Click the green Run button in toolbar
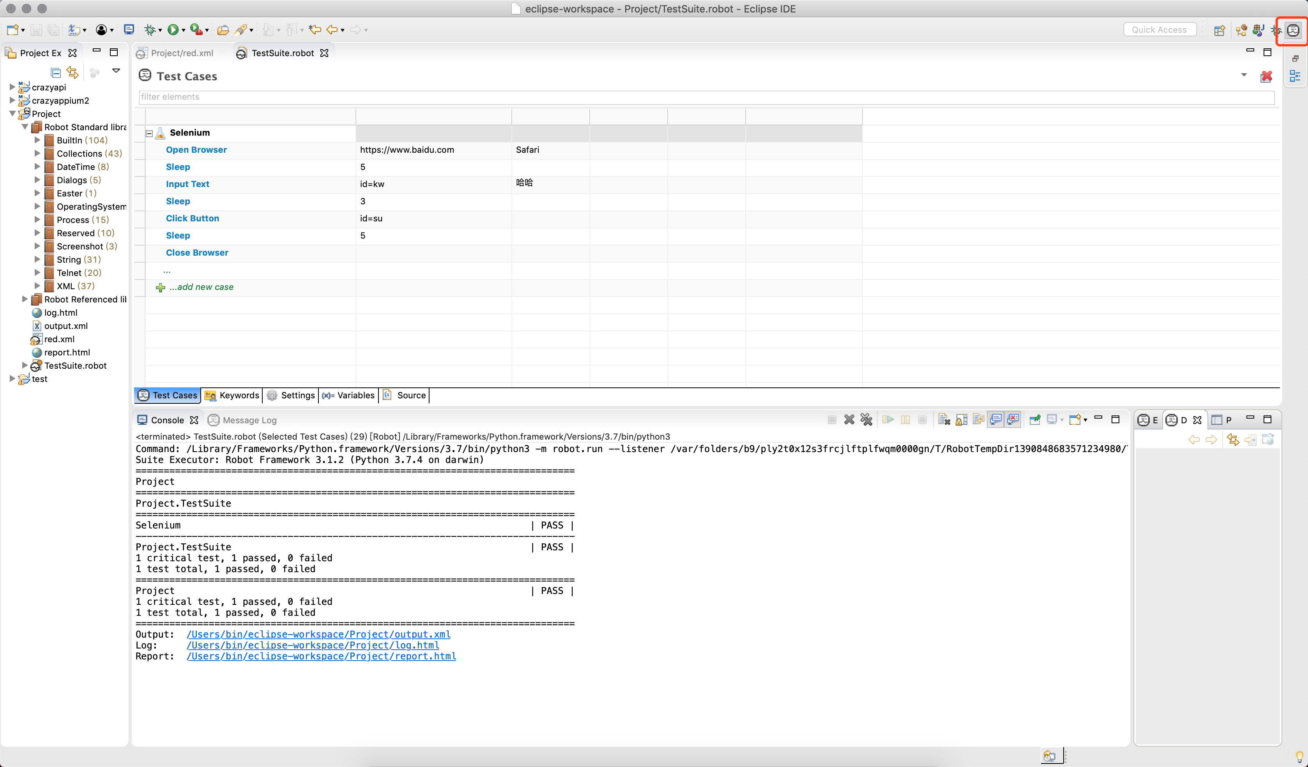 (x=173, y=30)
